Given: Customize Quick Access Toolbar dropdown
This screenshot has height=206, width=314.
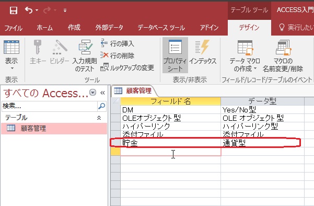Looking at the screenshot, I should (65, 10).
